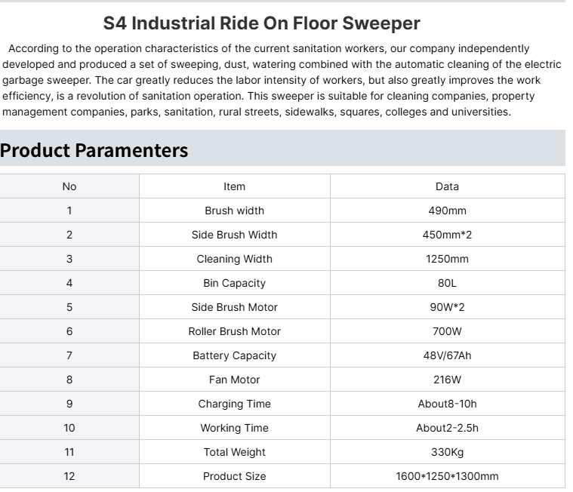Select the '700W' roller brush motor value

pyautogui.click(x=447, y=331)
